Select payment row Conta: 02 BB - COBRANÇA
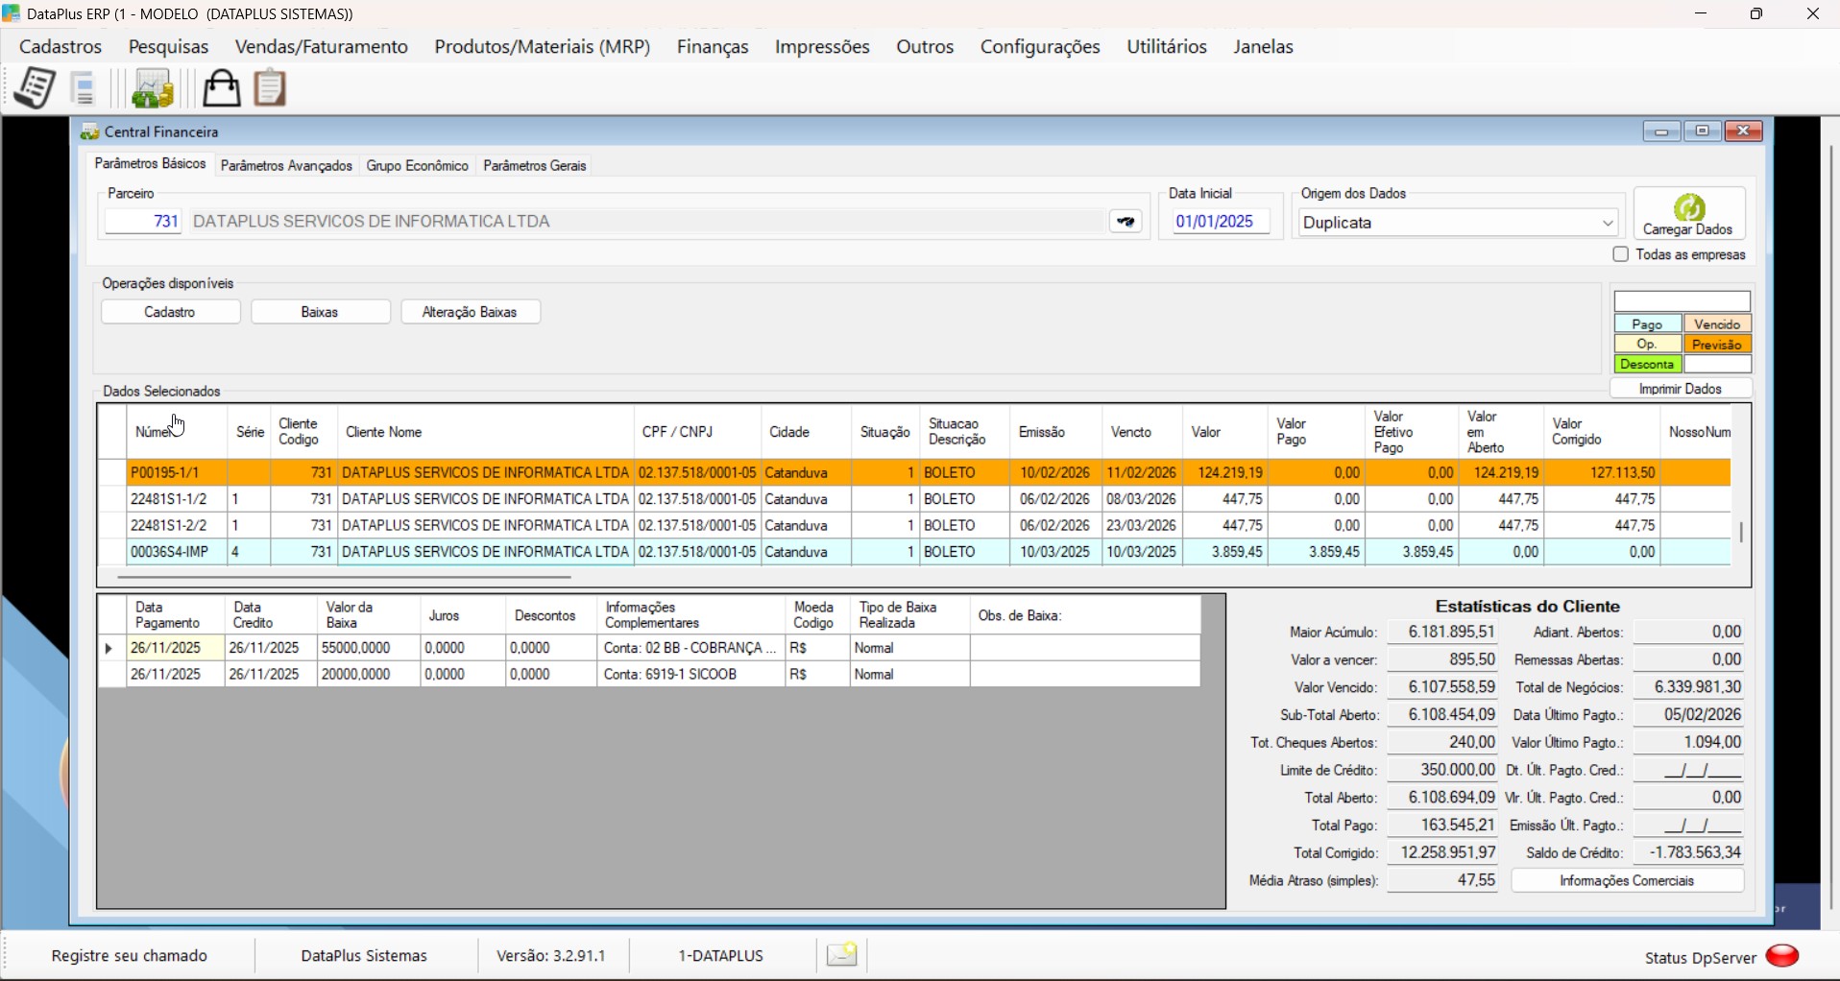1840x981 pixels. [649, 648]
